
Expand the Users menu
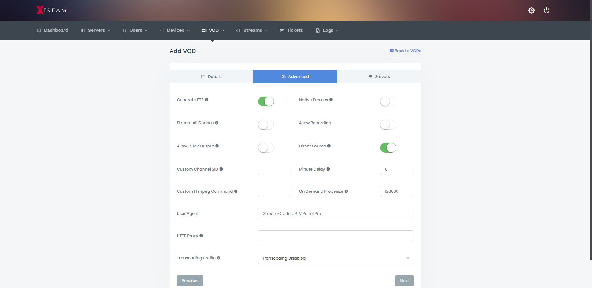135,30
